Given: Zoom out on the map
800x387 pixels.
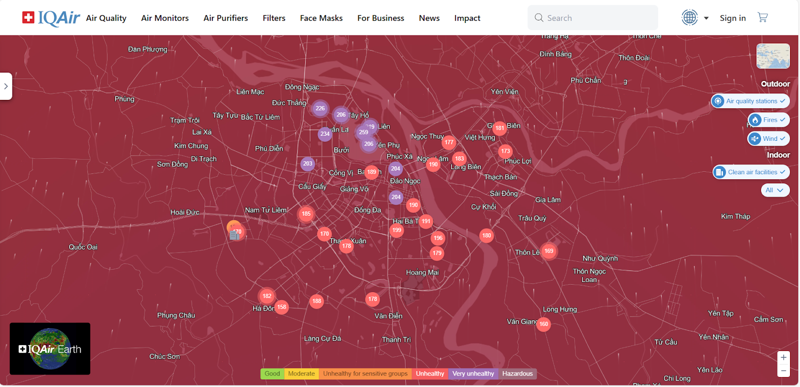Looking at the screenshot, I should 783,371.
